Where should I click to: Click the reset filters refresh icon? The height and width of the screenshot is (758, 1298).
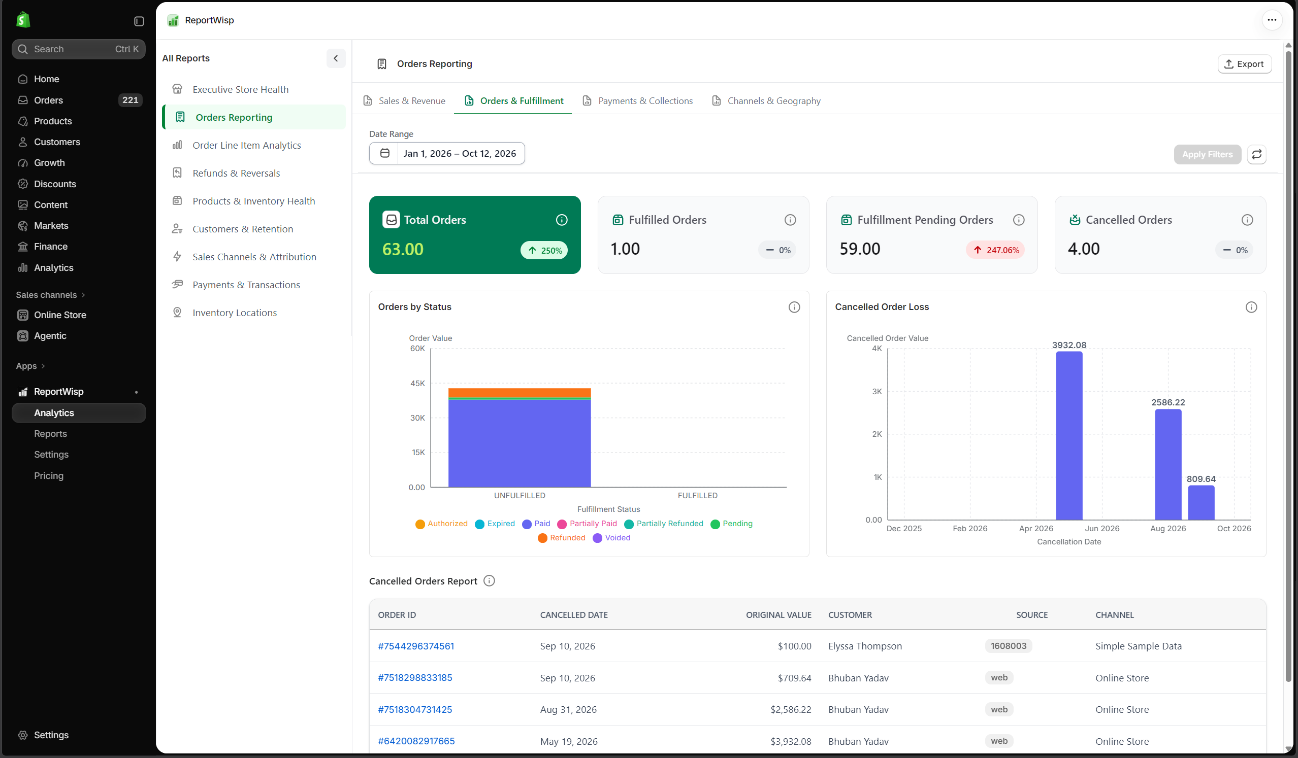[x=1257, y=154]
